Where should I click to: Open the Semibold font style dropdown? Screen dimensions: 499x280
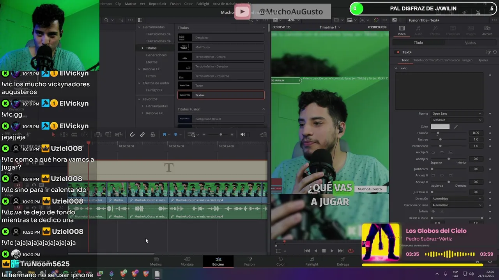(x=457, y=120)
